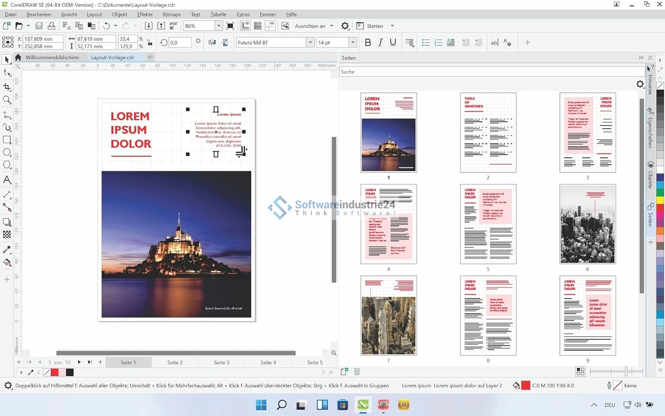Screen dimensions: 665x416
Task: Pick the Rectangle tool
Action: tap(7, 140)
